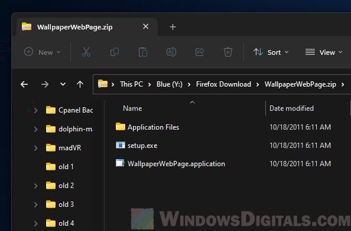Go up one folder level
This screenshot has height=231, width=351.
pos(80,84)
